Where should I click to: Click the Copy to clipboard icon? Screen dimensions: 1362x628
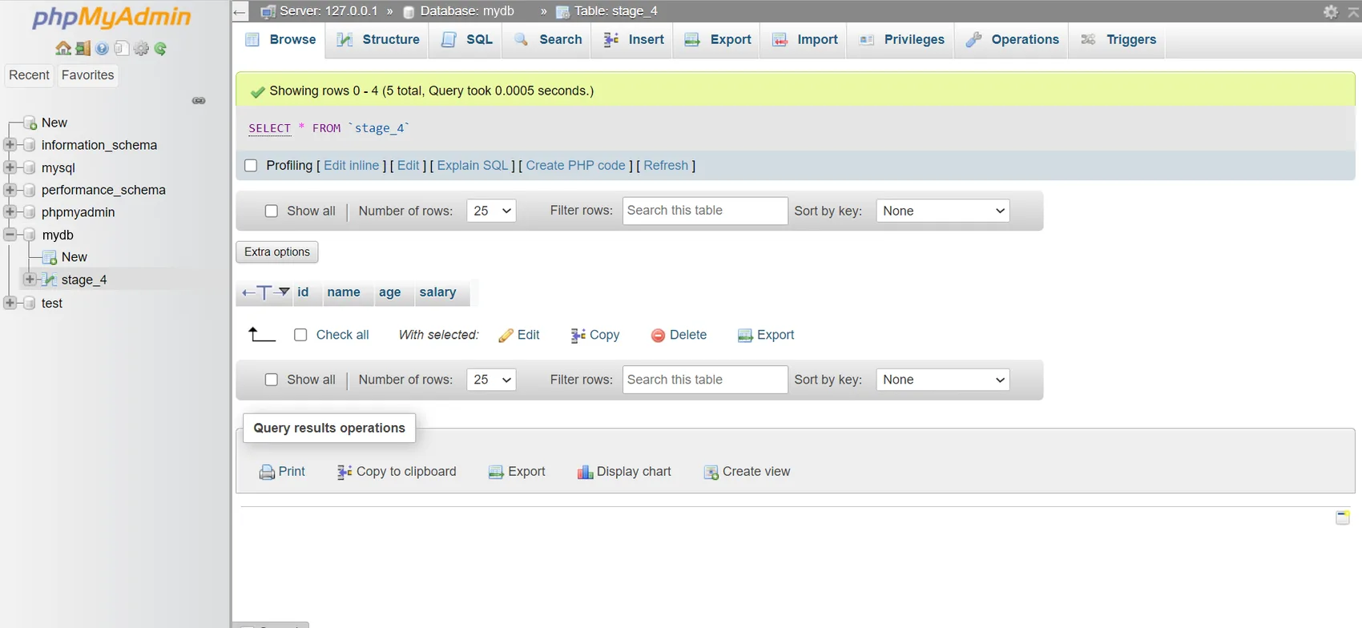pyautogui.click(x=345, y=472)
